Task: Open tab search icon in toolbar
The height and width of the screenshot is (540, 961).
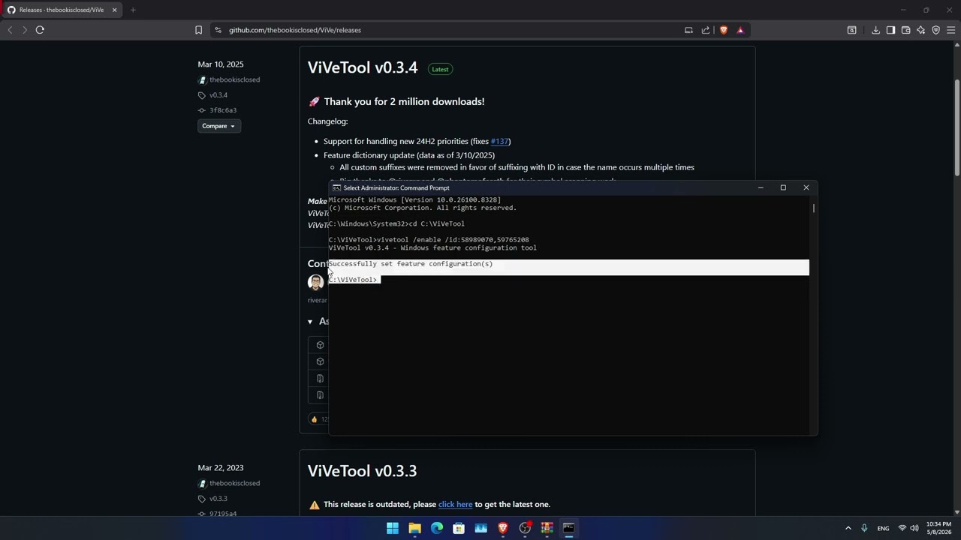Action: point(851,30)
